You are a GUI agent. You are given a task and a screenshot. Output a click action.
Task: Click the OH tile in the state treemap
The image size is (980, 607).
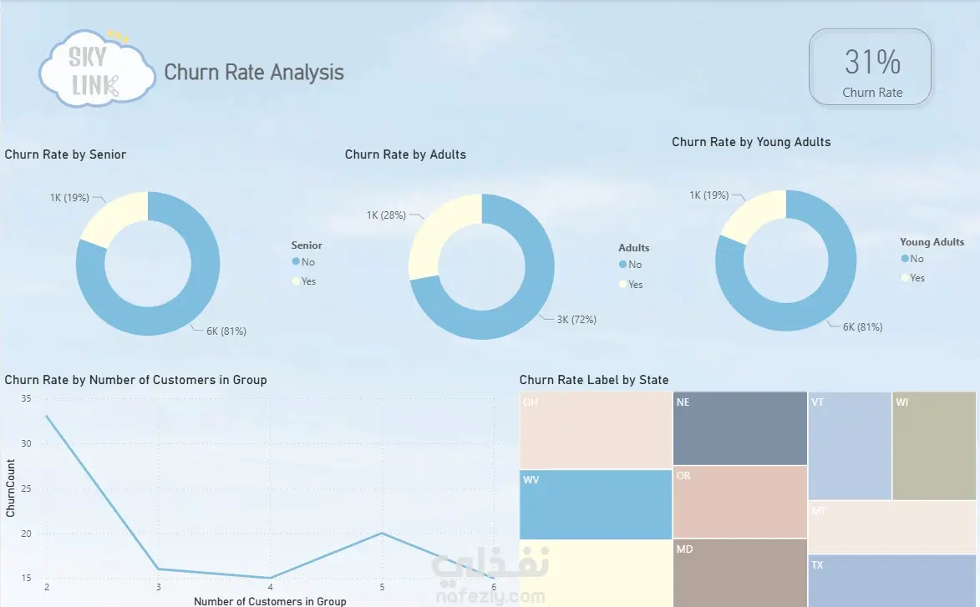596,430
